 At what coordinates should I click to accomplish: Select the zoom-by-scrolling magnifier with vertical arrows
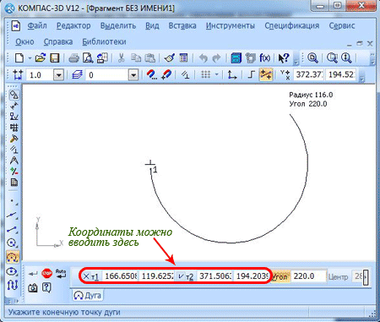coord(346,58)
